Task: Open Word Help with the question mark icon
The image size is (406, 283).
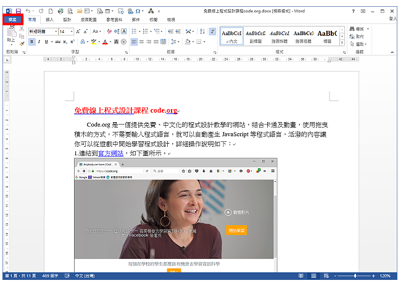Action: [x=353, y=11]
